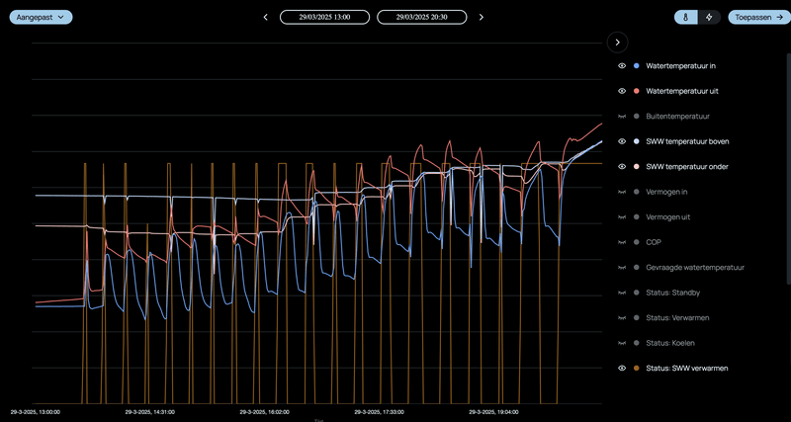Click pink SWW onder color dot
This screenshot has height=422, width=791.
point(636,167)
